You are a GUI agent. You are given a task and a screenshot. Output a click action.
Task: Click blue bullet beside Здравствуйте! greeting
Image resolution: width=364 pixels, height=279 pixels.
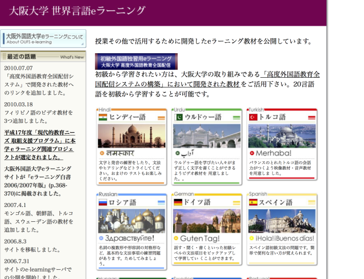pyautogui.click(x=101, y=238)
